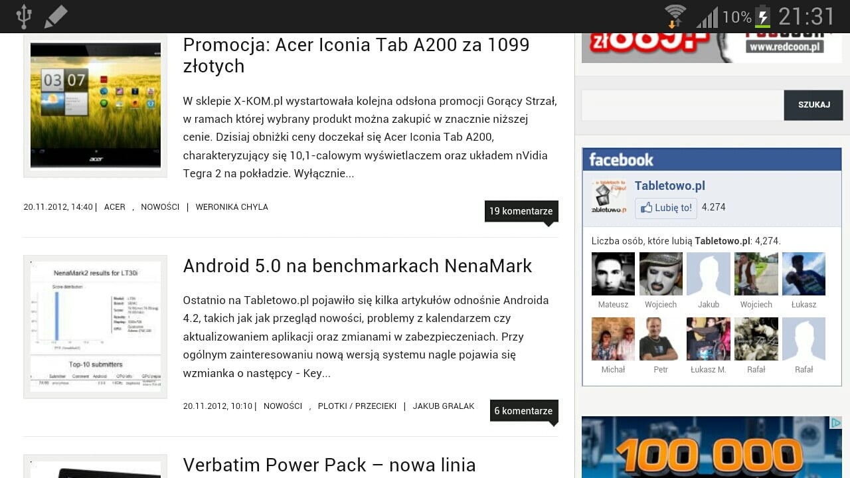Focus the search input field

click(683, 105)
